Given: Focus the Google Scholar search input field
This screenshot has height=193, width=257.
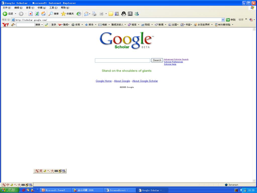Looking at the screenshot, I should point(122,60).
